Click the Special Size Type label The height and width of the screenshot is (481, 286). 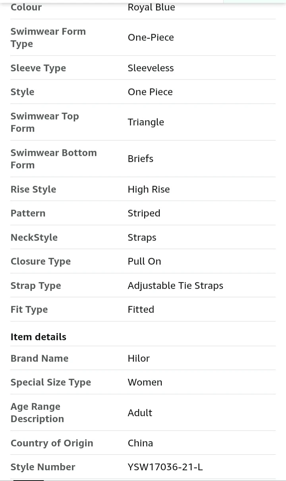click(x=51, y=382)
